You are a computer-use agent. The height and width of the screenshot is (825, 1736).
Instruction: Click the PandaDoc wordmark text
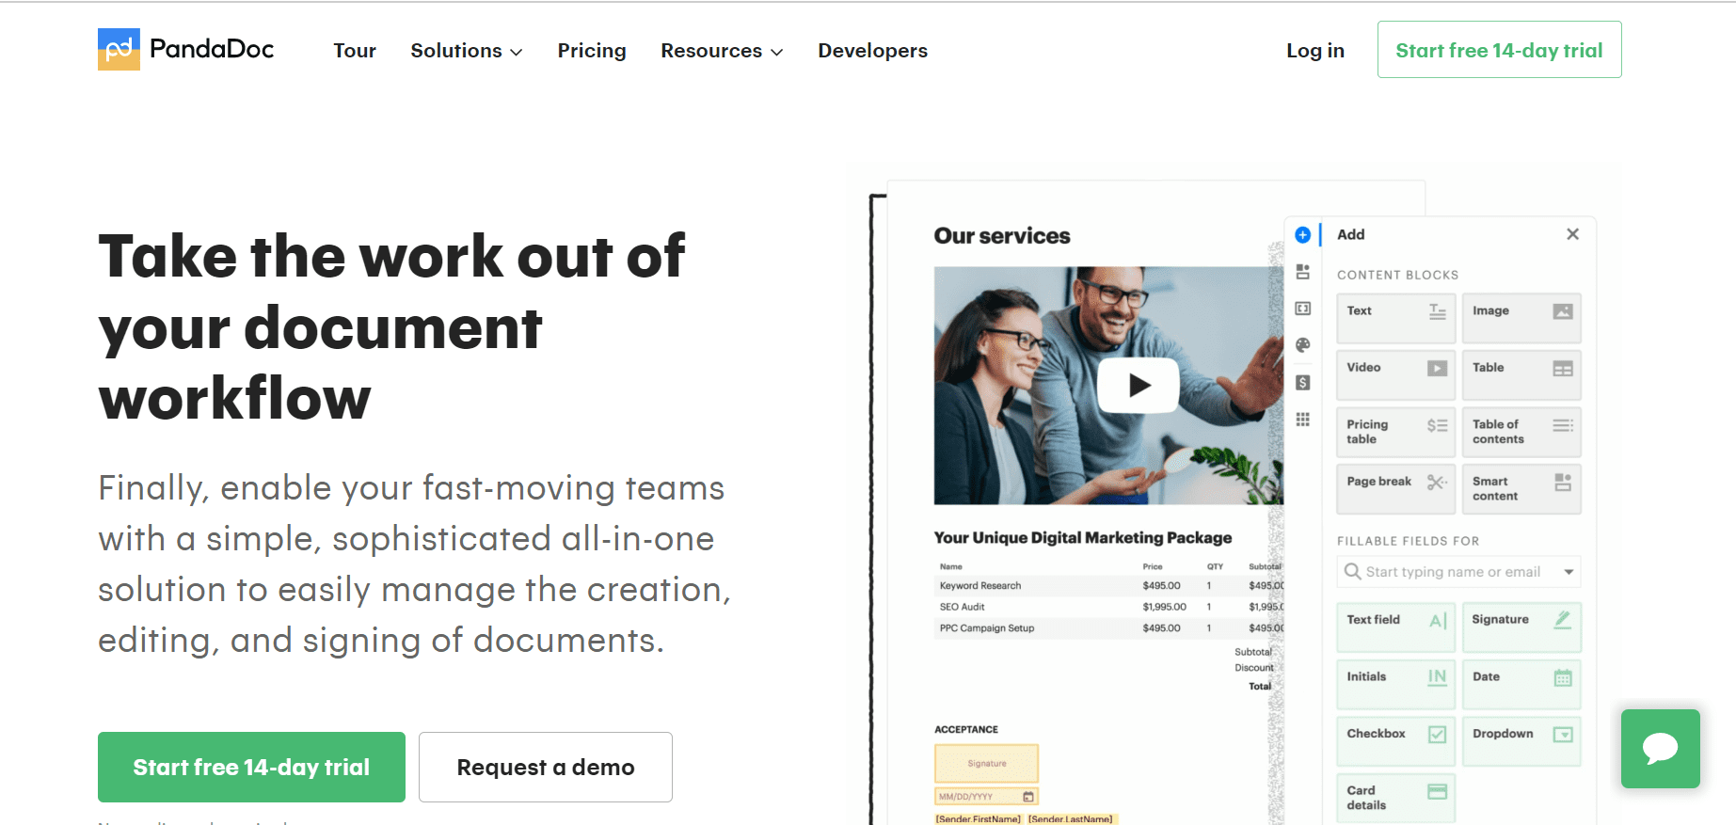click(x=212, y=49)
